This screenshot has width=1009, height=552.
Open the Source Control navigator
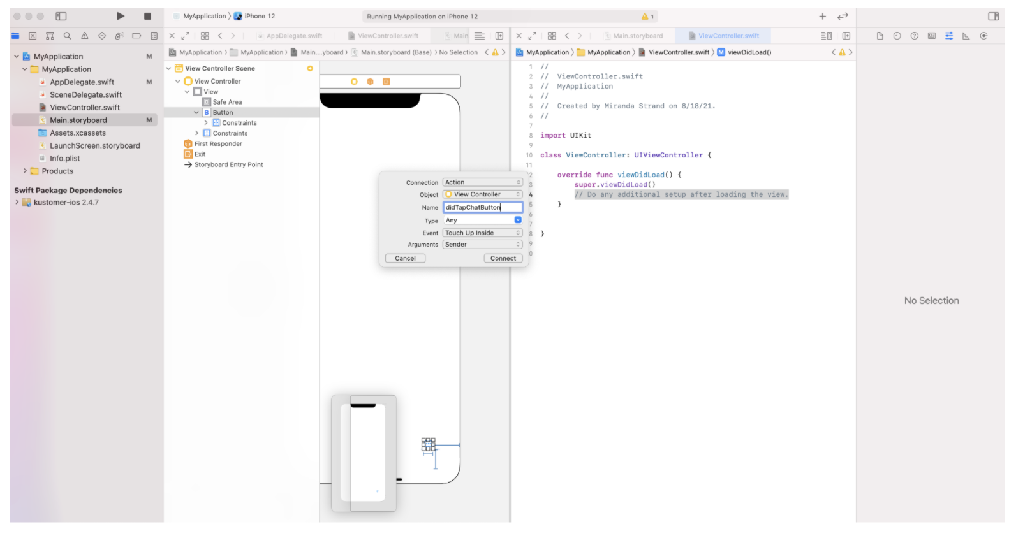33,36
